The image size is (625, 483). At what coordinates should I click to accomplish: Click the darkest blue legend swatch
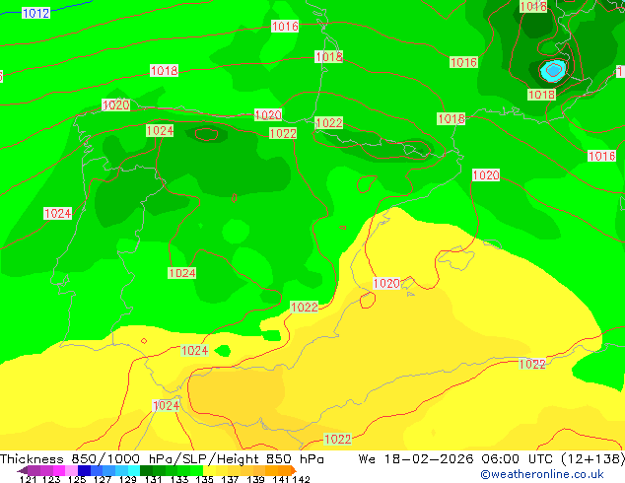(x=84, y=470)
